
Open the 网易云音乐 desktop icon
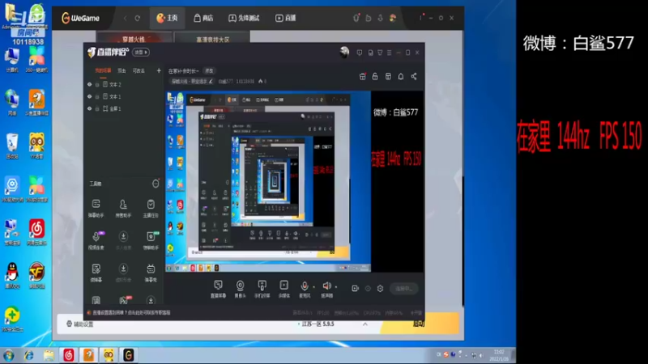[x=36, y=232]
